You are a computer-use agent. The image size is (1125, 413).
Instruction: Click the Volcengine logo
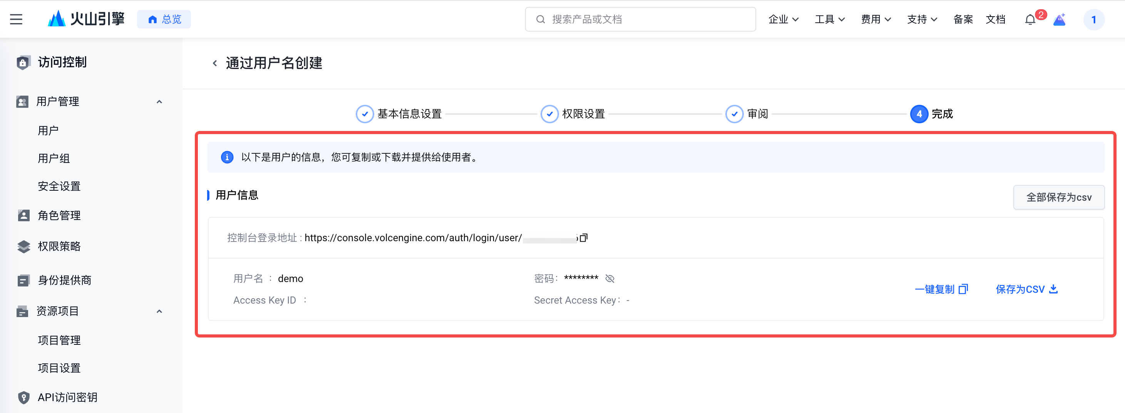tap(86, 19)
